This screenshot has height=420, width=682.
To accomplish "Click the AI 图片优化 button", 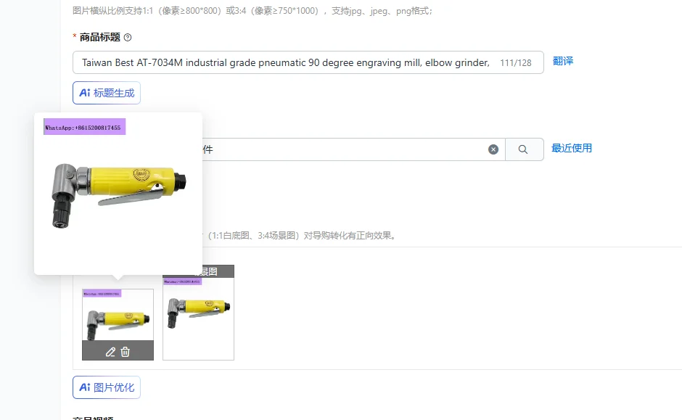I will 107,387.
